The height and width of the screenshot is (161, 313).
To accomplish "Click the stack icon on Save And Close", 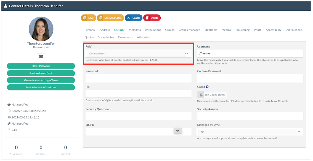I will click(x=101, y=18).
